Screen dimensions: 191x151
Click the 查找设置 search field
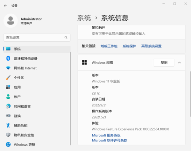point(37,37)
